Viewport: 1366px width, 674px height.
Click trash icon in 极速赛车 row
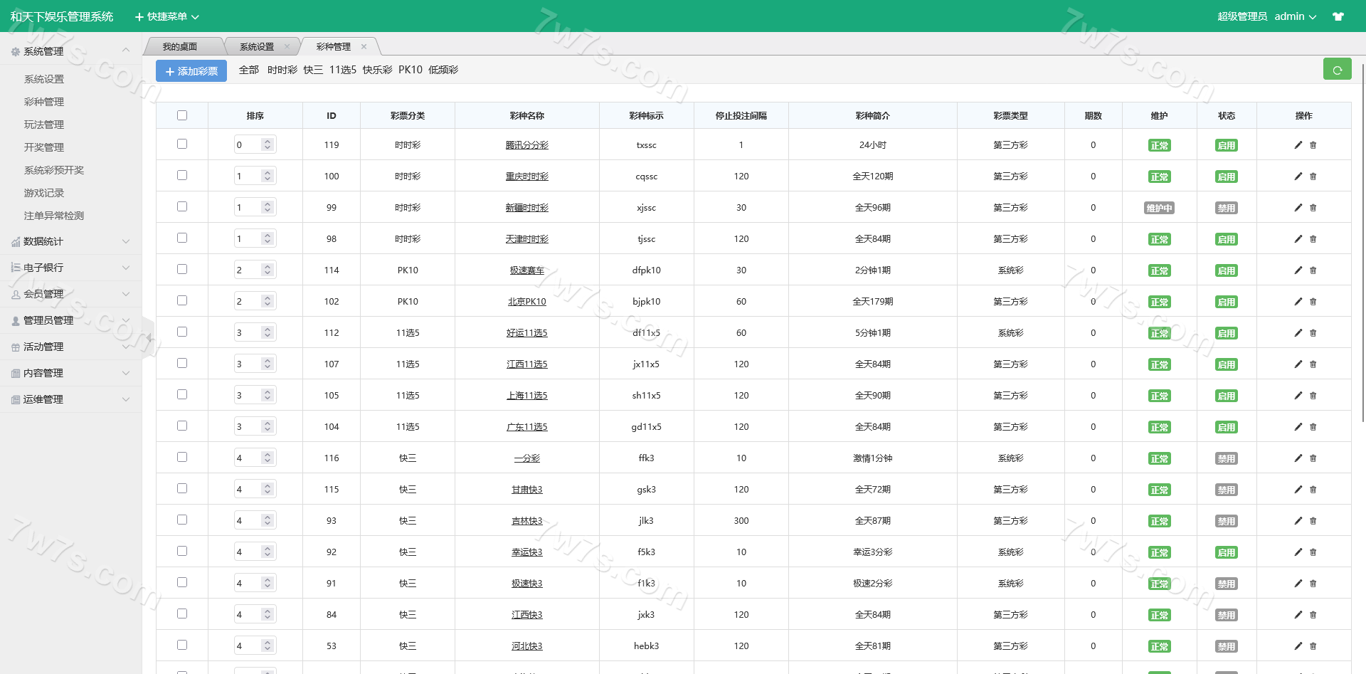(x=1313, y=270)
